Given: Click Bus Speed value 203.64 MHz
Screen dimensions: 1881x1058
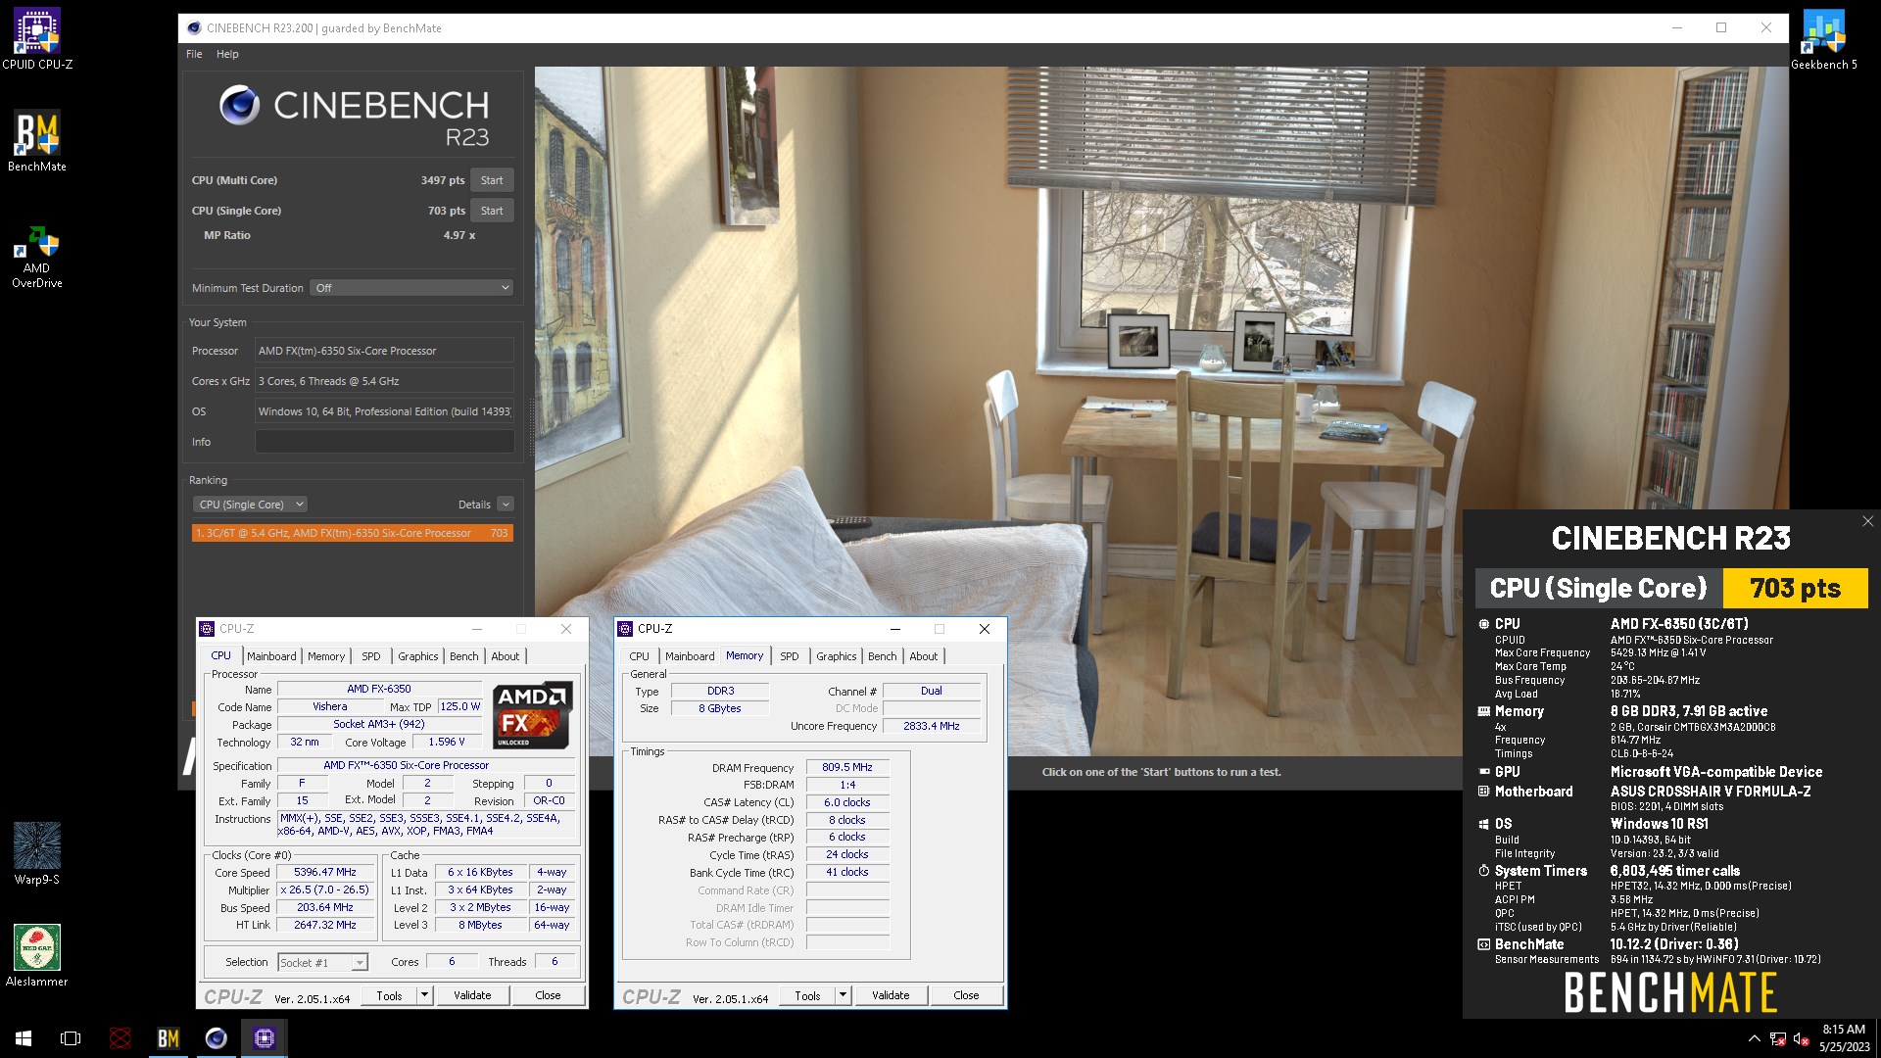Looking at the screenshot, I should point(325,908).
